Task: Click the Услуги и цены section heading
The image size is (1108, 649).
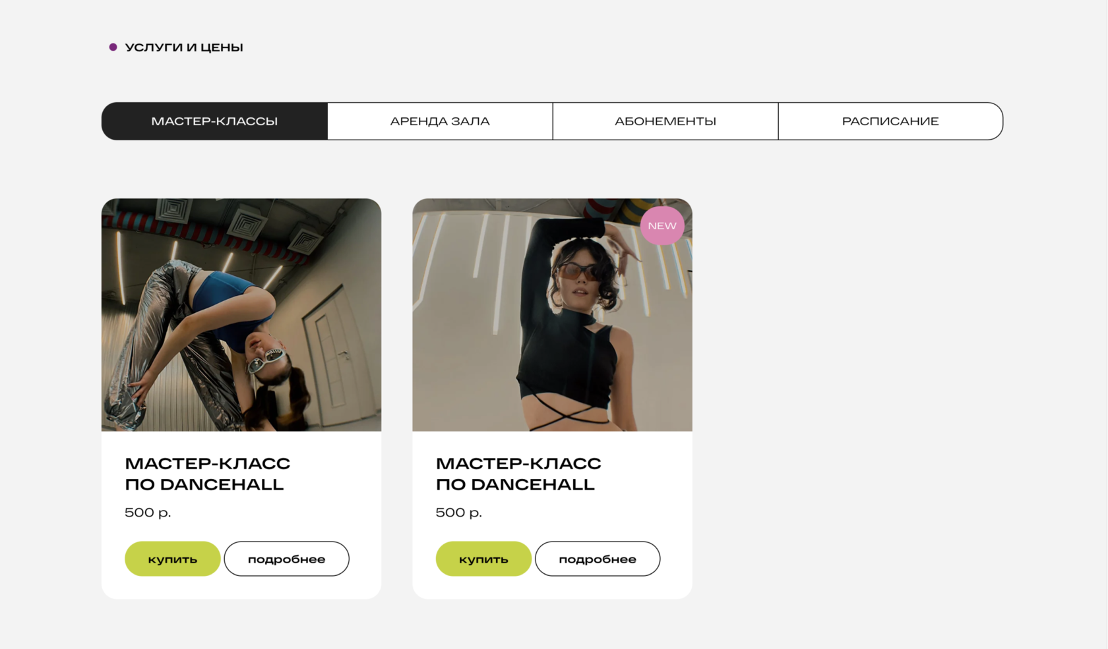Action: coord(184,47)
